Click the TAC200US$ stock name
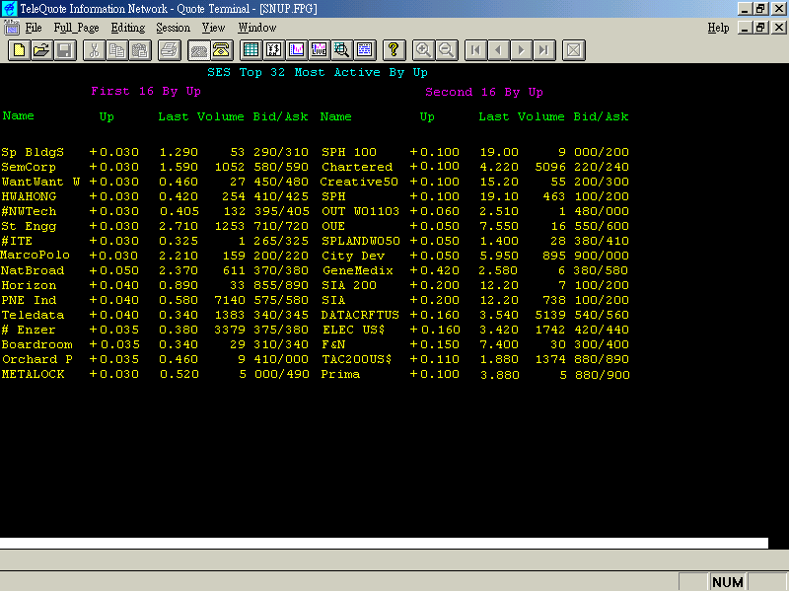The width and height of the screenshot is (789, 592). (x=357, y=359)
